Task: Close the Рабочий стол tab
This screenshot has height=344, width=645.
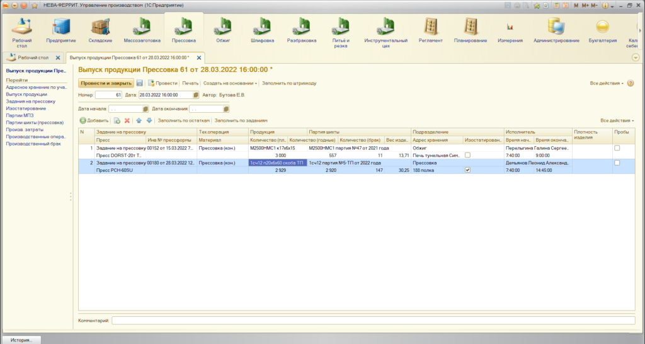Action: coord(58,58)
